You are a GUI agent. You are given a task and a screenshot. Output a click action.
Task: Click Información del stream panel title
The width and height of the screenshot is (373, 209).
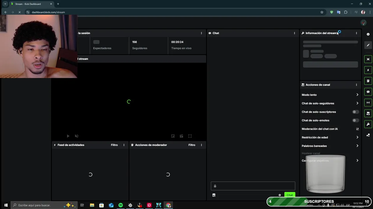[321, 33]
